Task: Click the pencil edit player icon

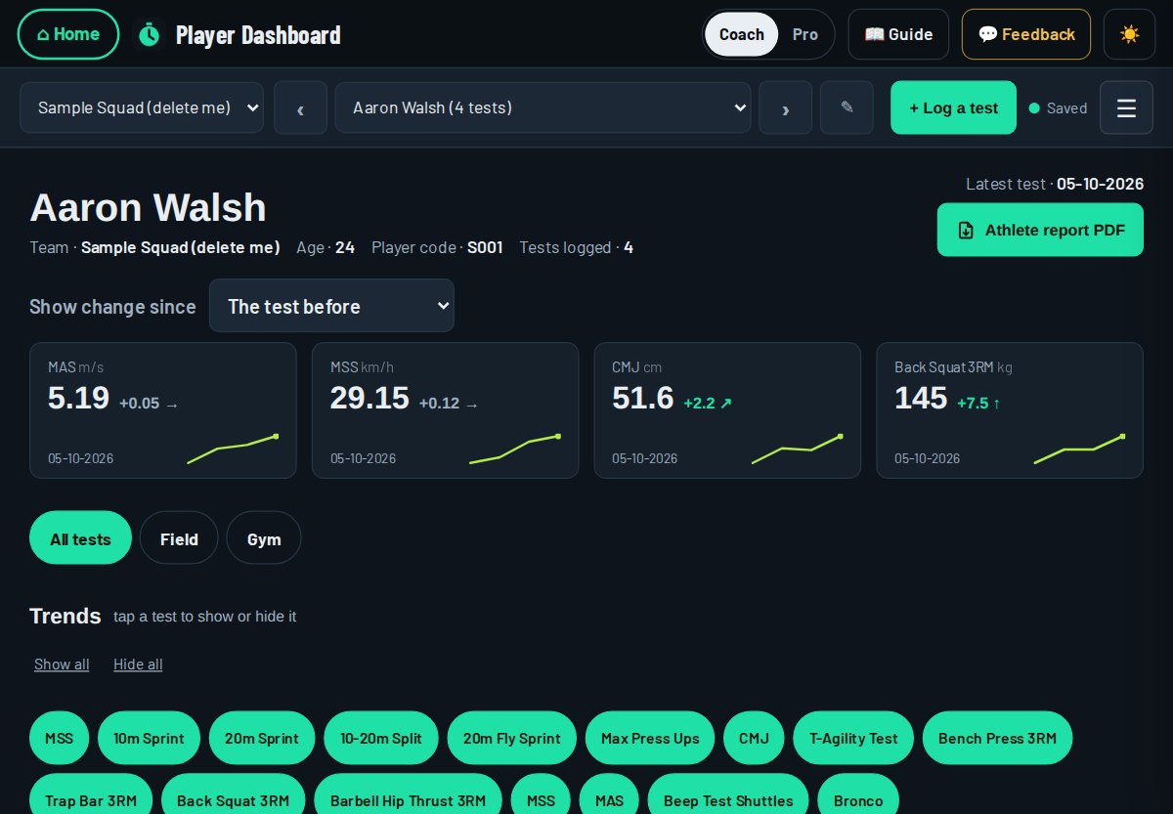Action: 847,107
